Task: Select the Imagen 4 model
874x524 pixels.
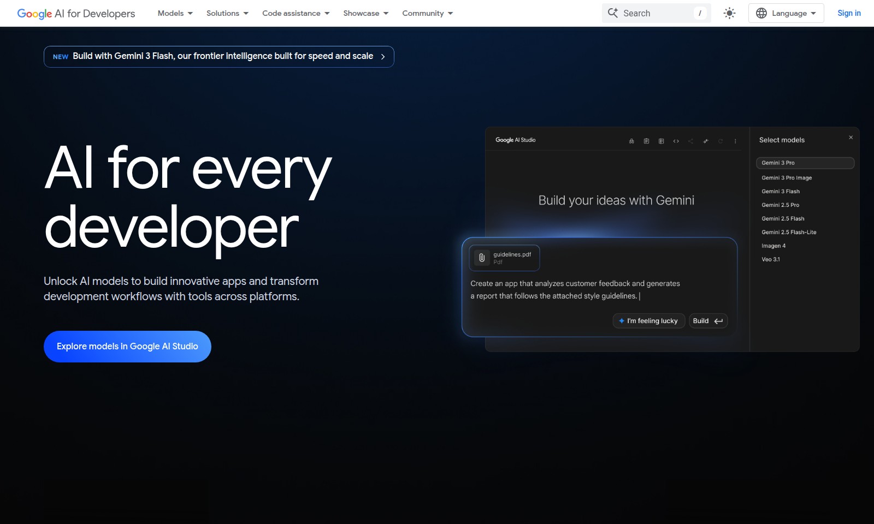Action: click(x=773, y=246)
